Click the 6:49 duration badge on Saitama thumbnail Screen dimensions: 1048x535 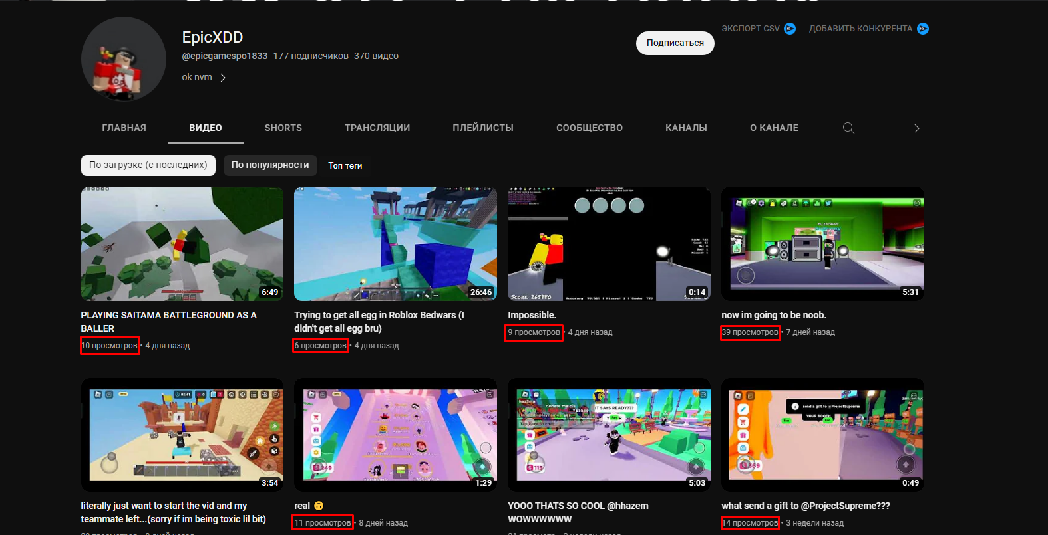click(270, 292)
